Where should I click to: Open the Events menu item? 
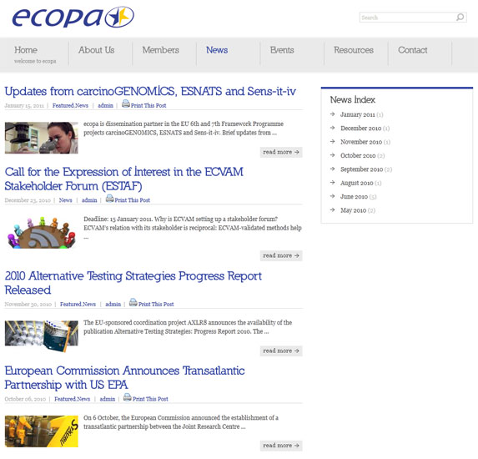tap(282, 50)
